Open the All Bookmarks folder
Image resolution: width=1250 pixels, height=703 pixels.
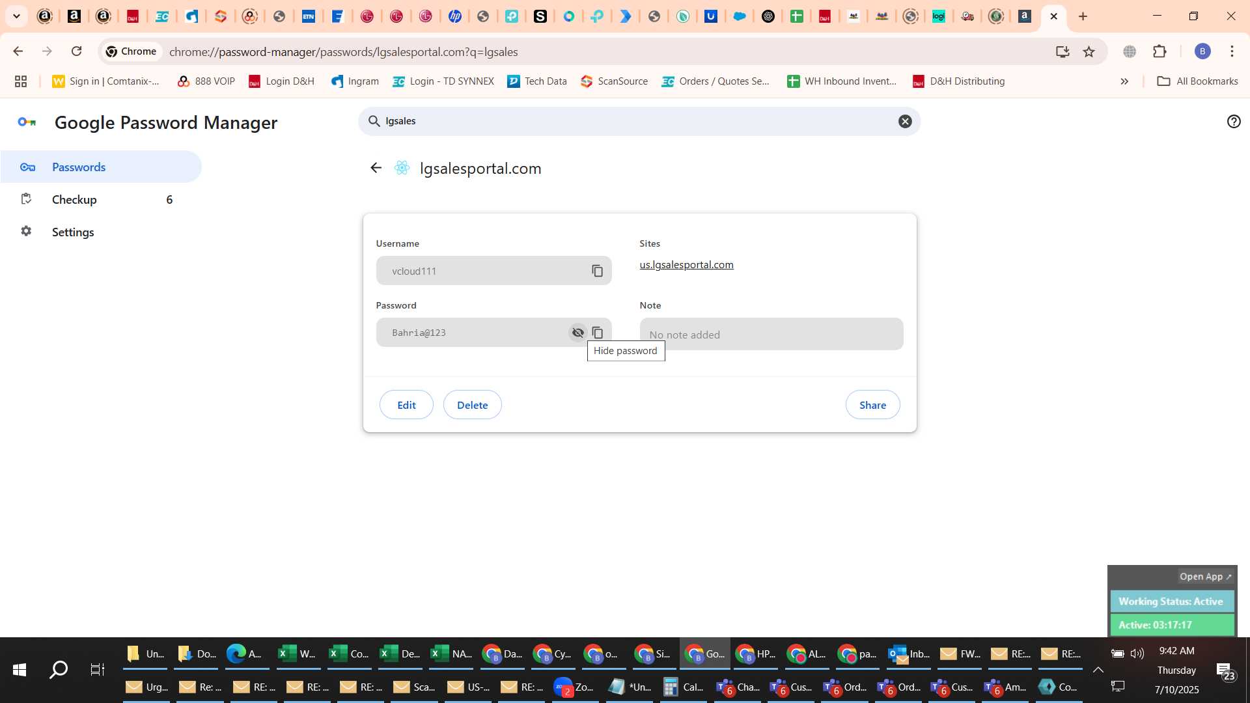[x=1198, y=81]
